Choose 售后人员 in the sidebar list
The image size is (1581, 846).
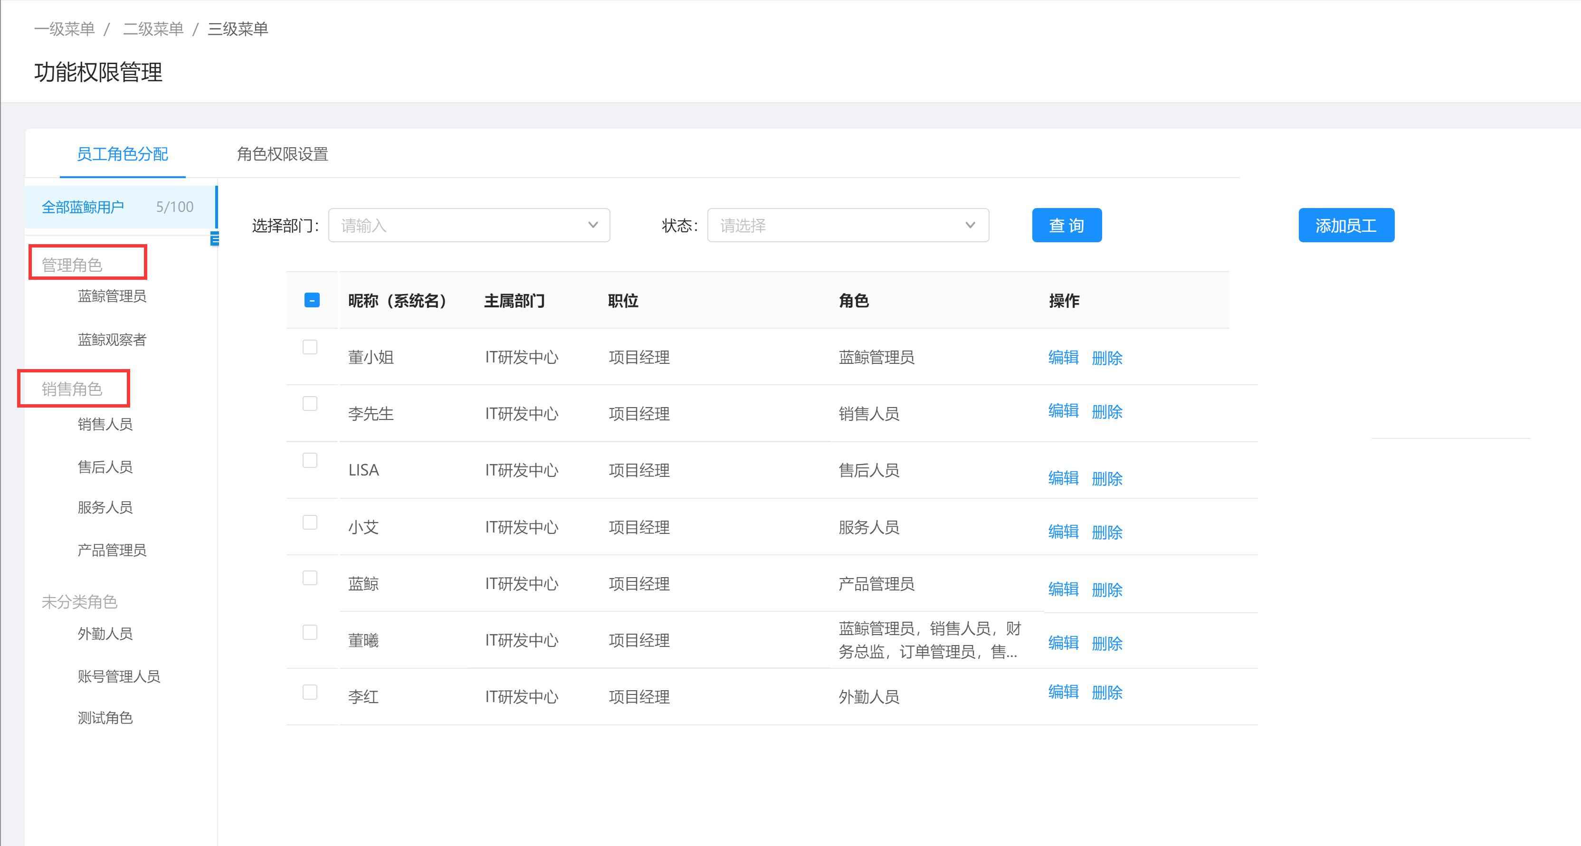(105, 467)
